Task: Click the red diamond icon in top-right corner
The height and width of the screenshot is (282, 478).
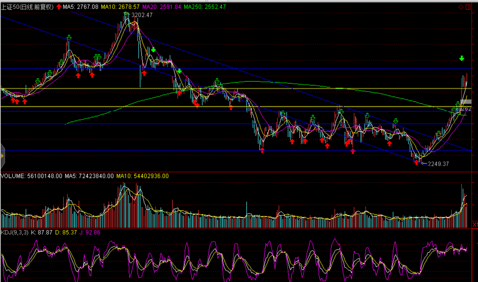Action: [461, 7]
